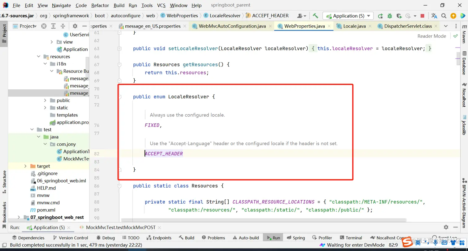The width and height of the screenshot is (468, 251).
Task: Click the Select Opened File target icon
Action: [x=44, y=26]
